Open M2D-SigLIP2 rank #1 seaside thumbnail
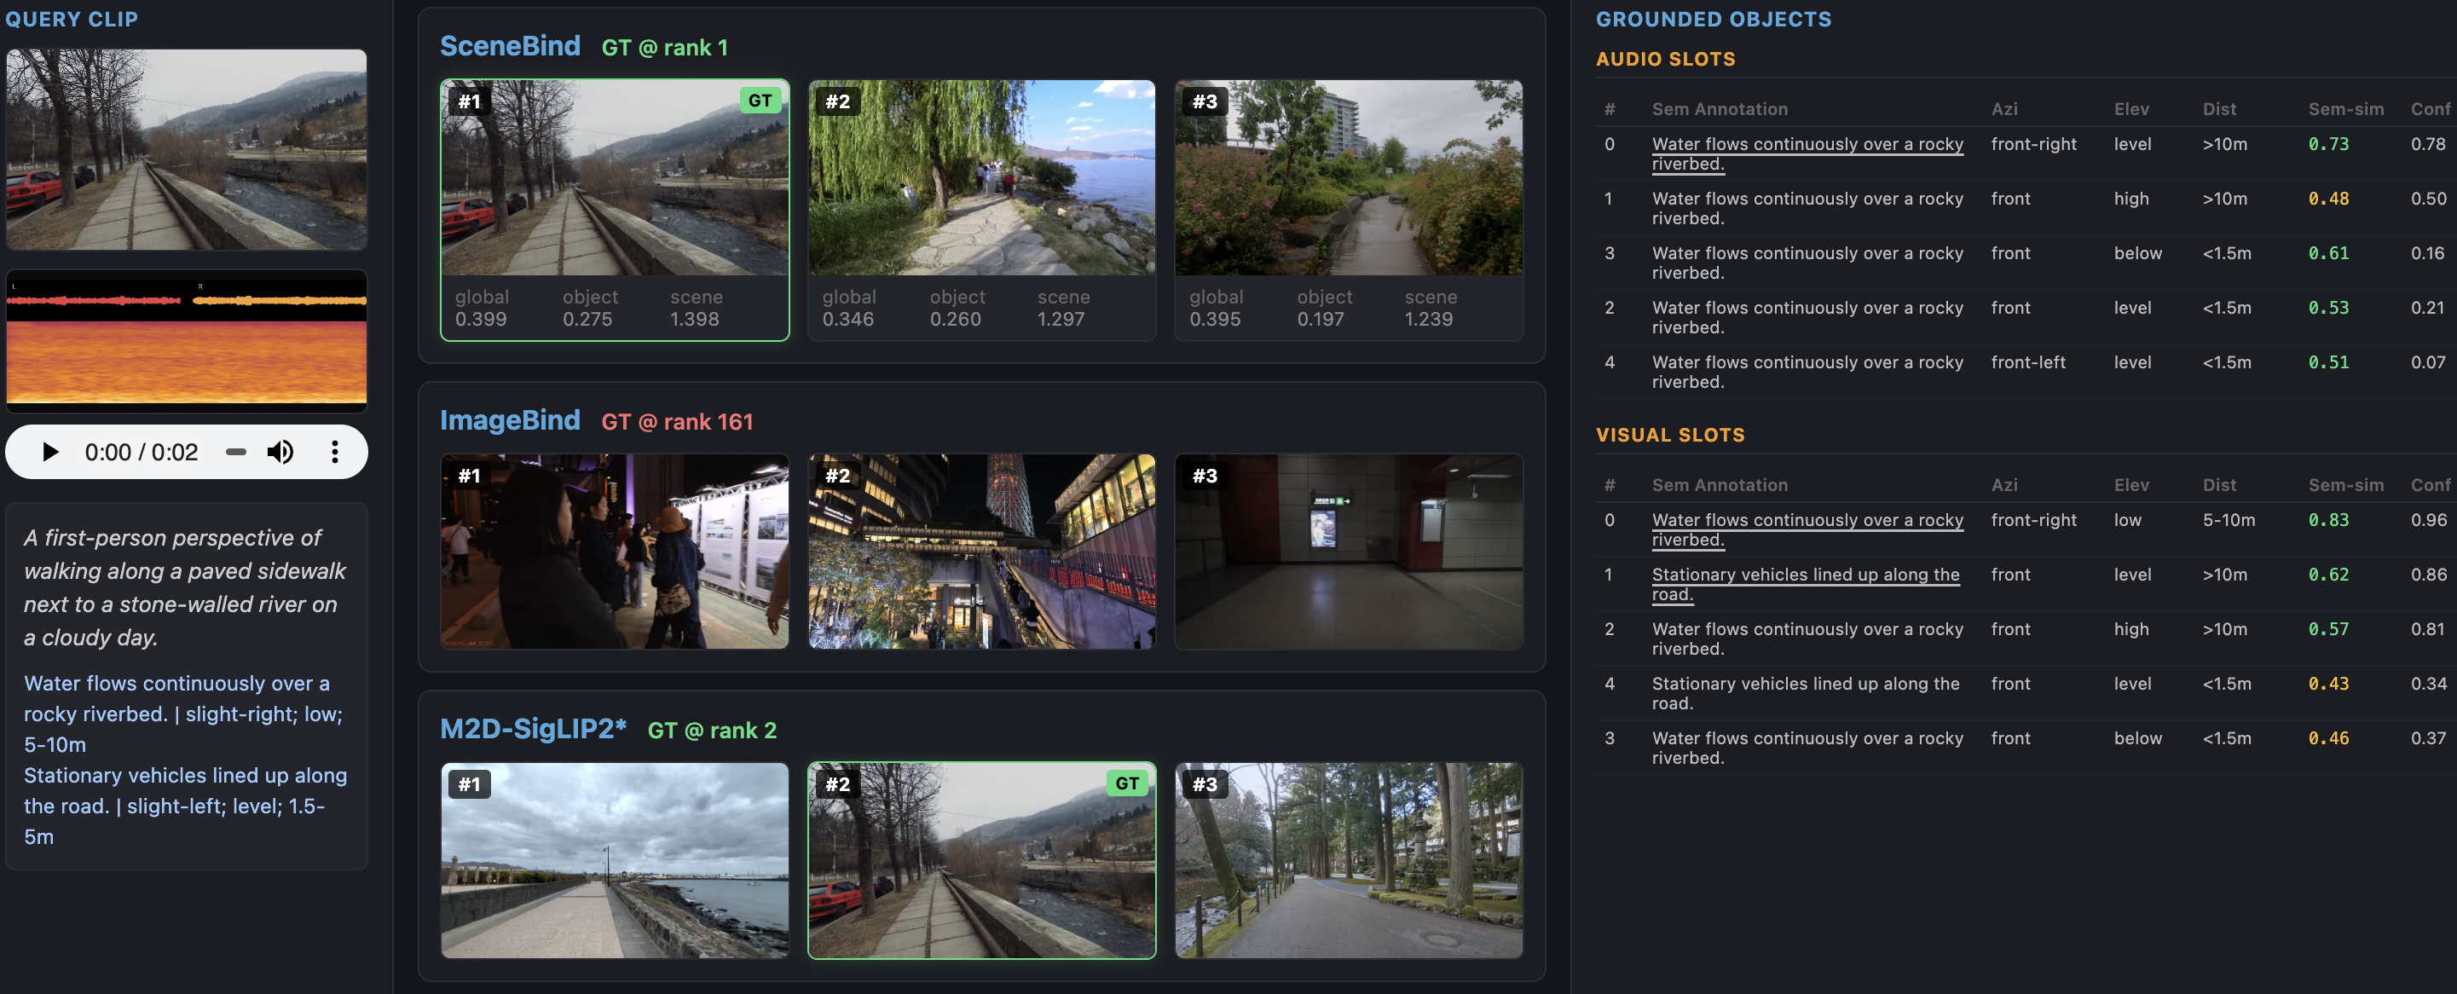2457x994 pixels. tap(616, 859)
